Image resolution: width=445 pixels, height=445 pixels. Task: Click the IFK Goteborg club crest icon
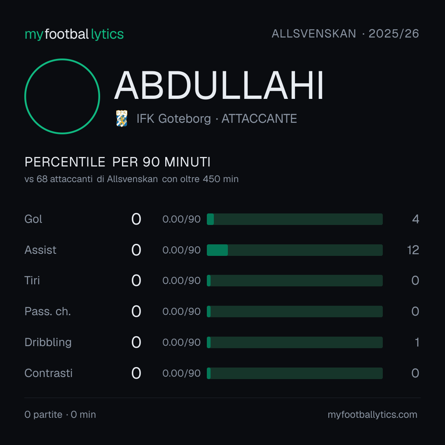pyautogui.click(x=122, y=118)
